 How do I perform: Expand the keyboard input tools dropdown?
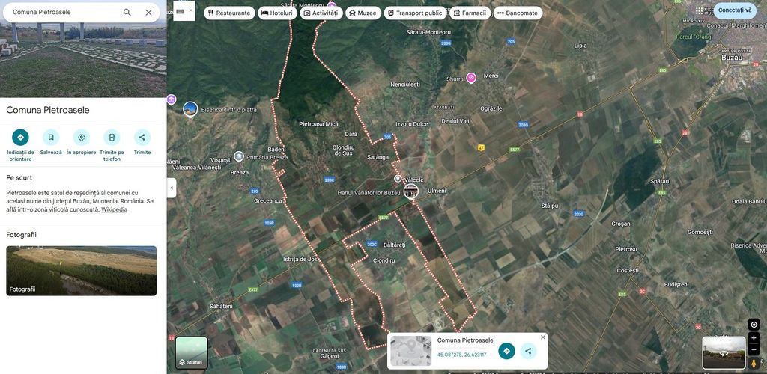[191, 11]
